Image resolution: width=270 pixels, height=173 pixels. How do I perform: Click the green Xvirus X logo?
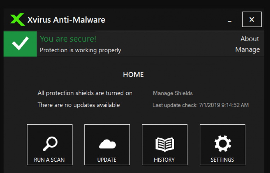18,19
